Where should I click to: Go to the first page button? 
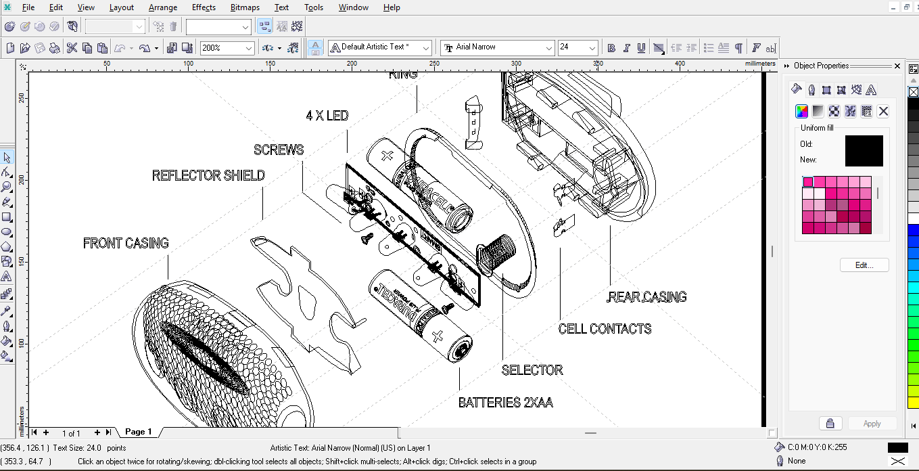pos(34,432)
